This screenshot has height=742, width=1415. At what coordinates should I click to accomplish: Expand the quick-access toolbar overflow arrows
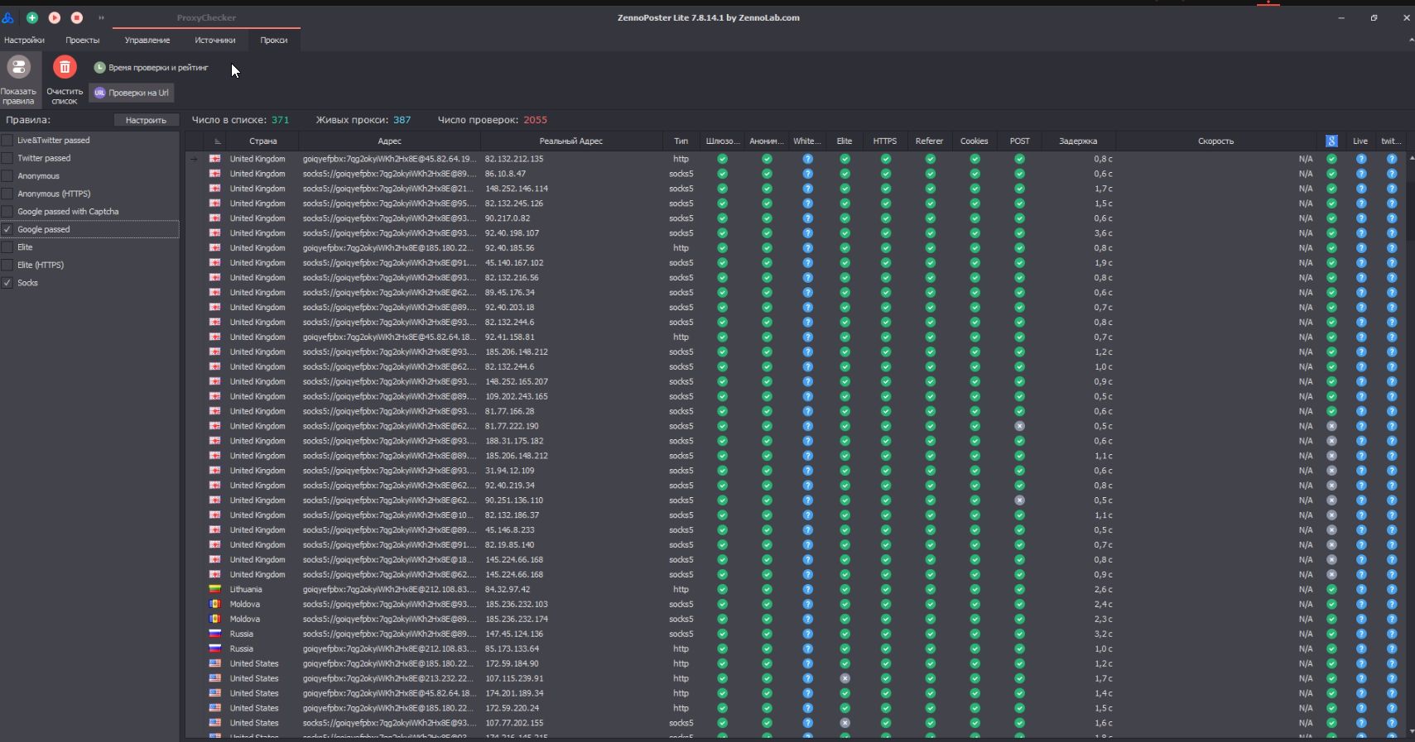coord(101,17)
